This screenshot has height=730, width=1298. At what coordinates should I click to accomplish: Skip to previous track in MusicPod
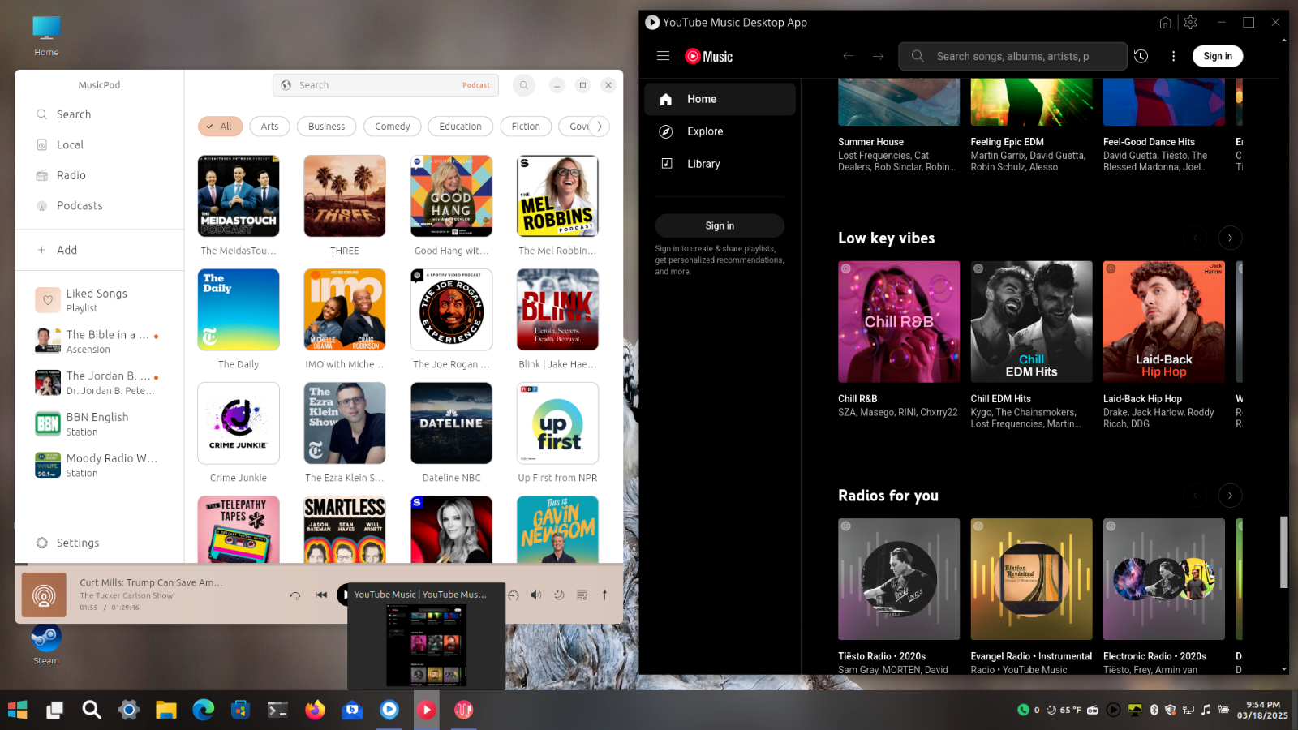(x=321, y=595)
